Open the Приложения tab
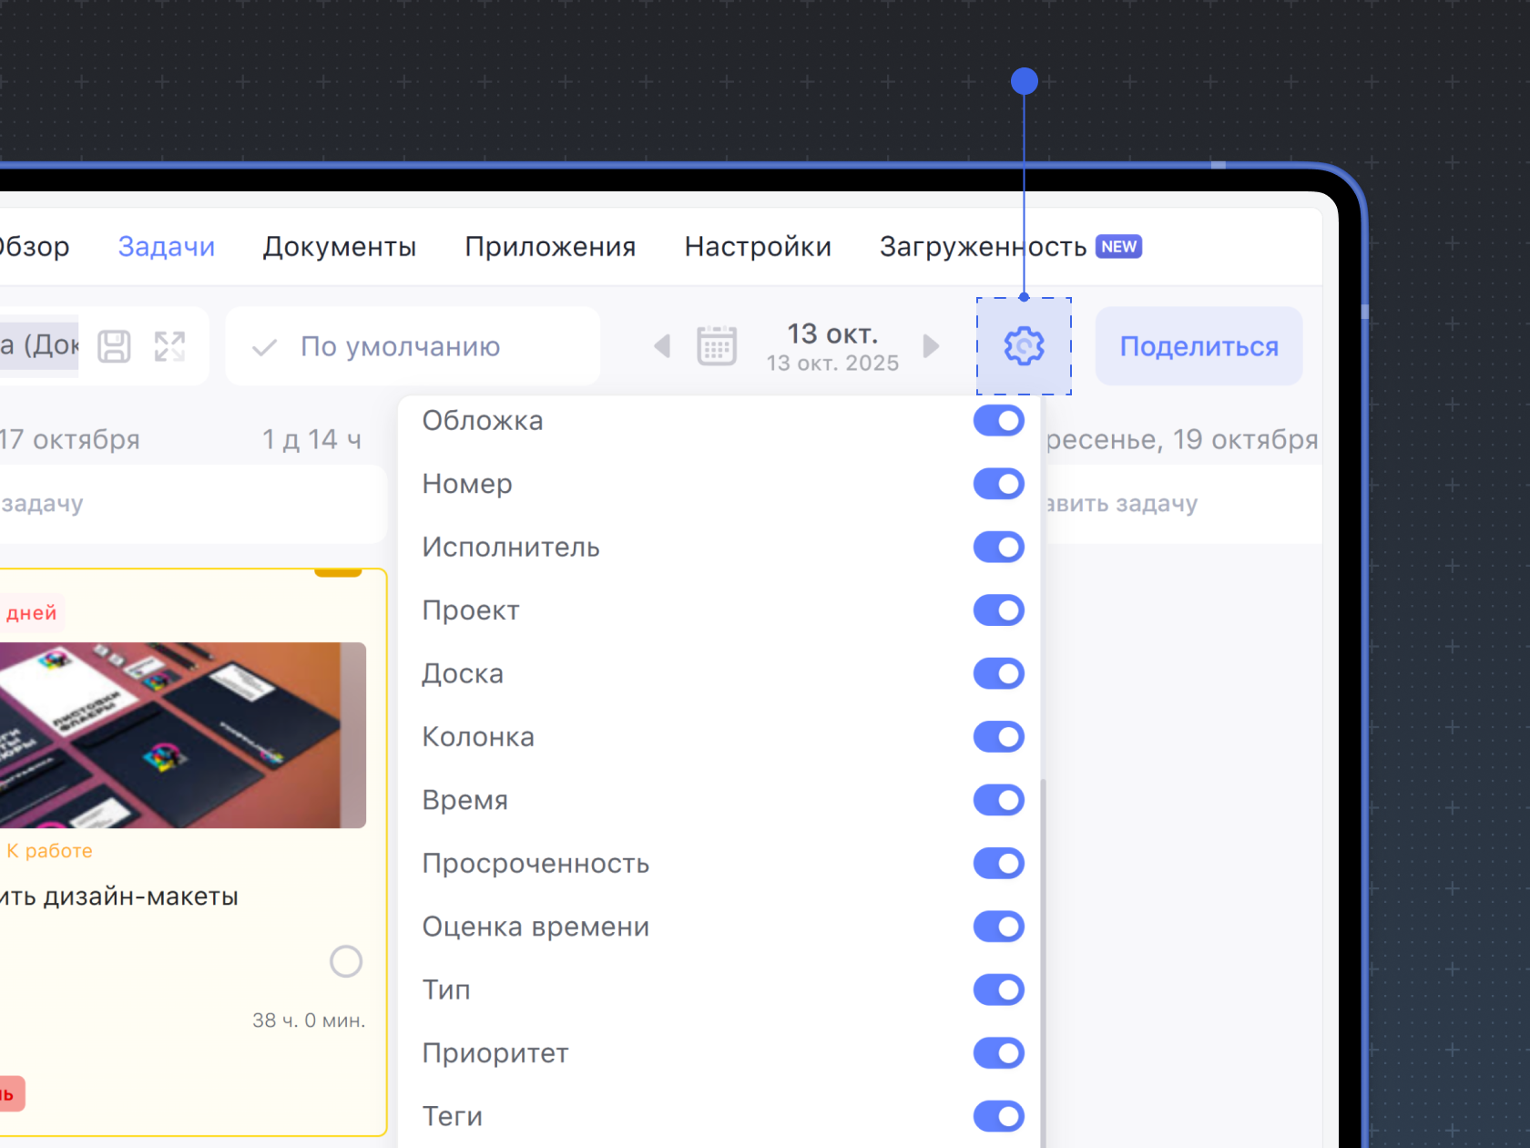 tap(550, 247)
